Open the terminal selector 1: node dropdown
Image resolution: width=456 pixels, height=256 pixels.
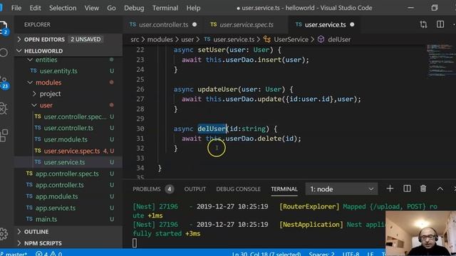tap(342, 189)
